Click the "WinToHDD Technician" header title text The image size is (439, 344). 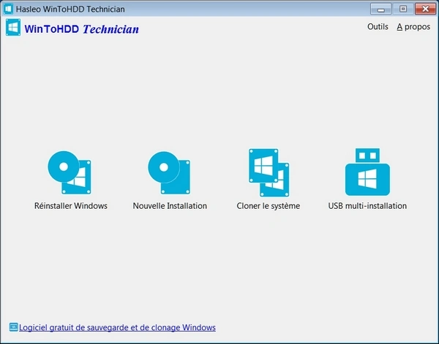[81, 30]
